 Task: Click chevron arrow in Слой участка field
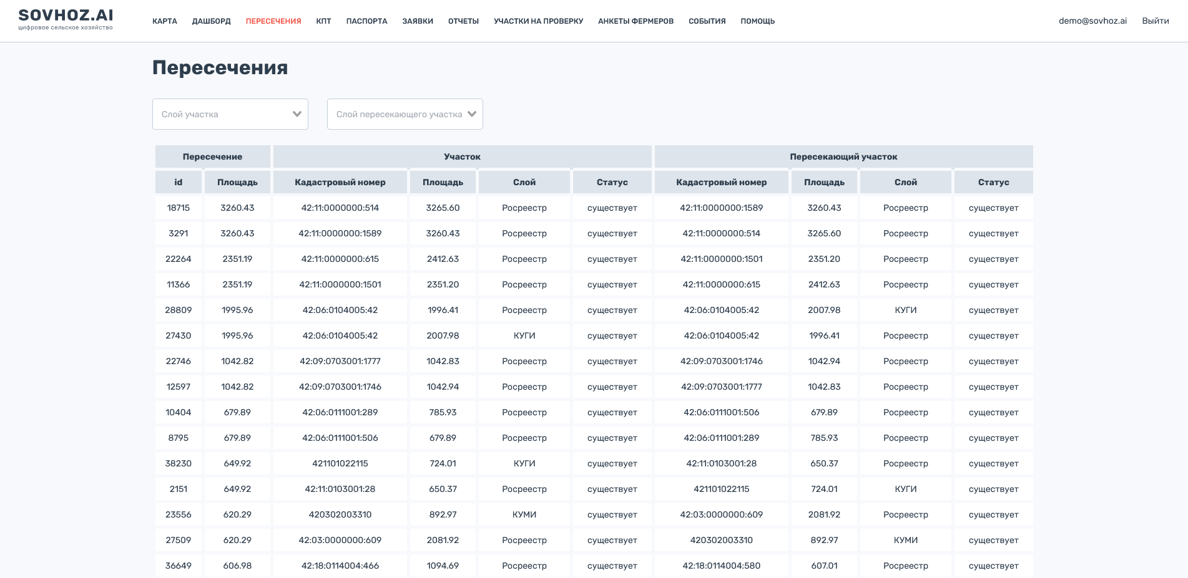click(x=297, y=114)
